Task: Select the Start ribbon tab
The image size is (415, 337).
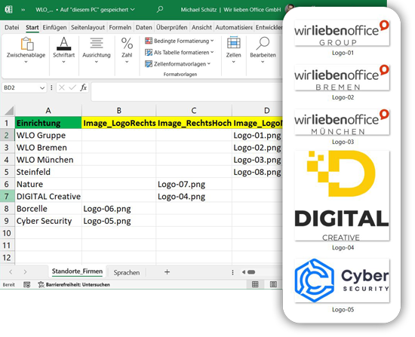Action: click(x=32, y=27)
